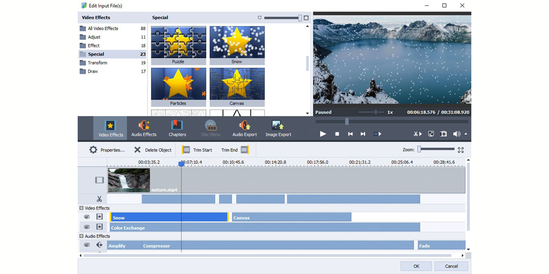This screenshot has width=549, height=274.
Task: Select the Video Effects toolbar icon
Action: point(110,128)
